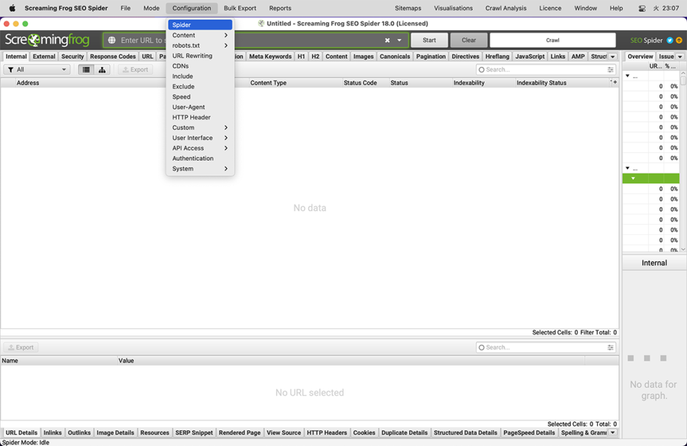
Task: Show more tabs via top tab overflow arrow
Action: (613, 57)
